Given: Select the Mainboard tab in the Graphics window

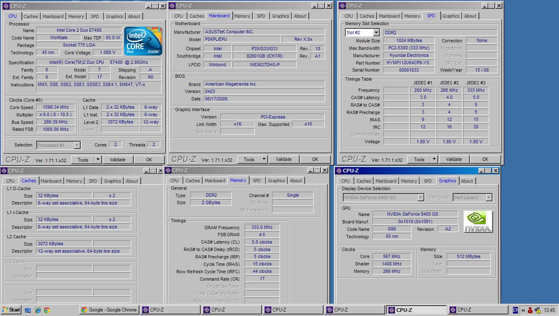Looking at the screenshot, I should [x=386, y=181].
